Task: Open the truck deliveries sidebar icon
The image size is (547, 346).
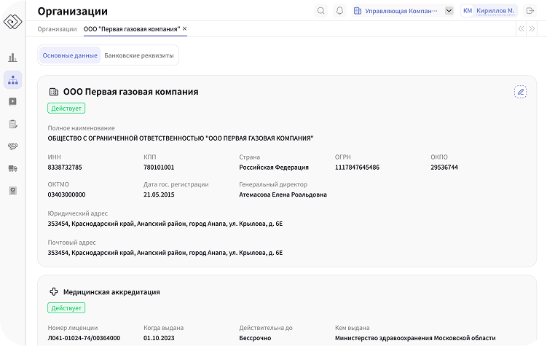Action: coord(12,168)
